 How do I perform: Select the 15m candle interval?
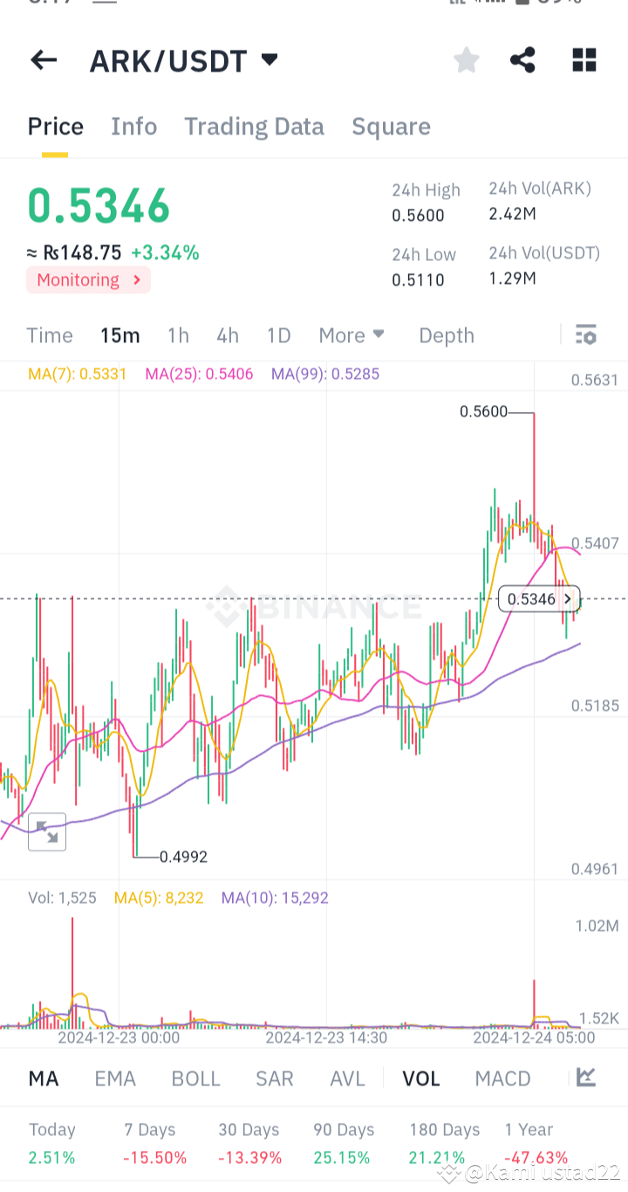pos(119,334)
